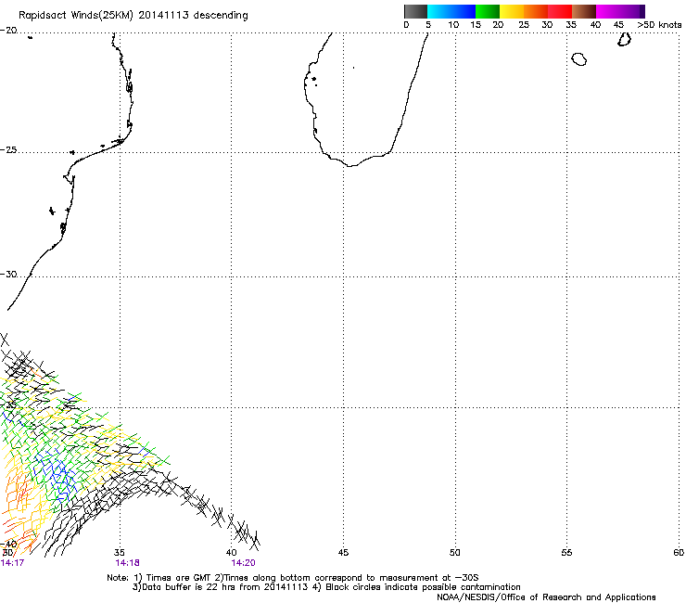Click the purple '14:20' time label
The width and height of the screenshot is (686, 603).
pyautogui.click(x=243, y=563)
